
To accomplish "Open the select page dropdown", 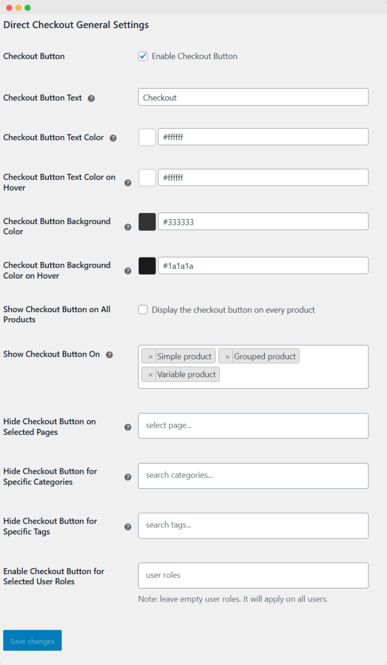I will [x=253, y=426].
